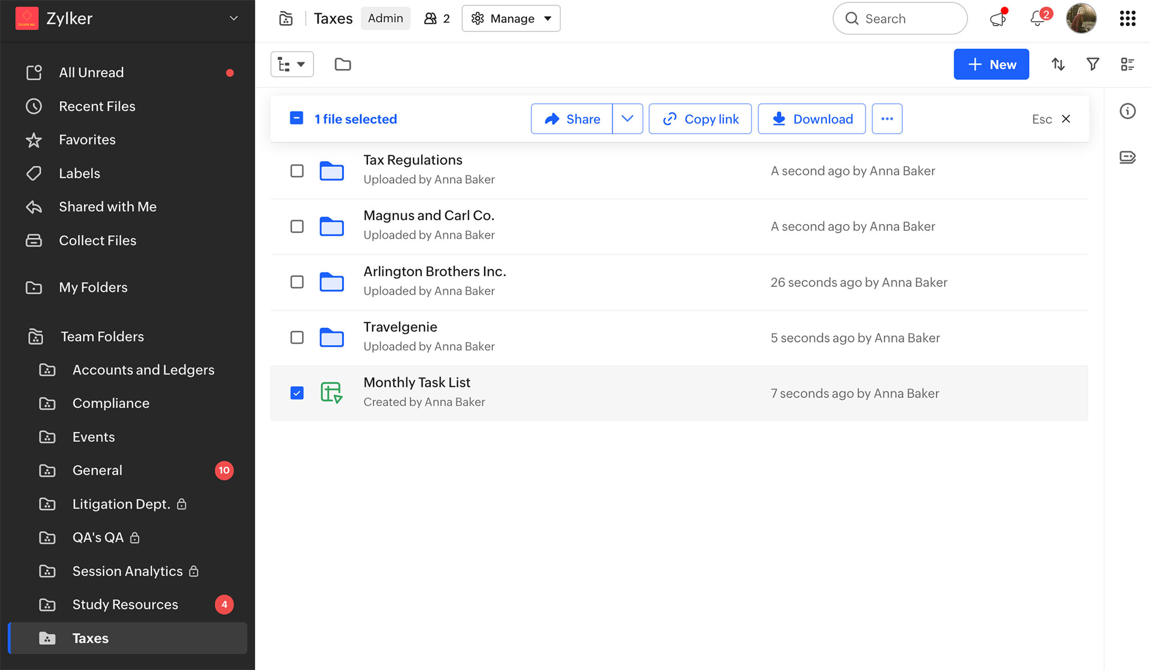Viewport: 1151px width, 670px height.
Task: Open the more actions ellipsis button
Action: pyautogui.click(x=887, y=119)
